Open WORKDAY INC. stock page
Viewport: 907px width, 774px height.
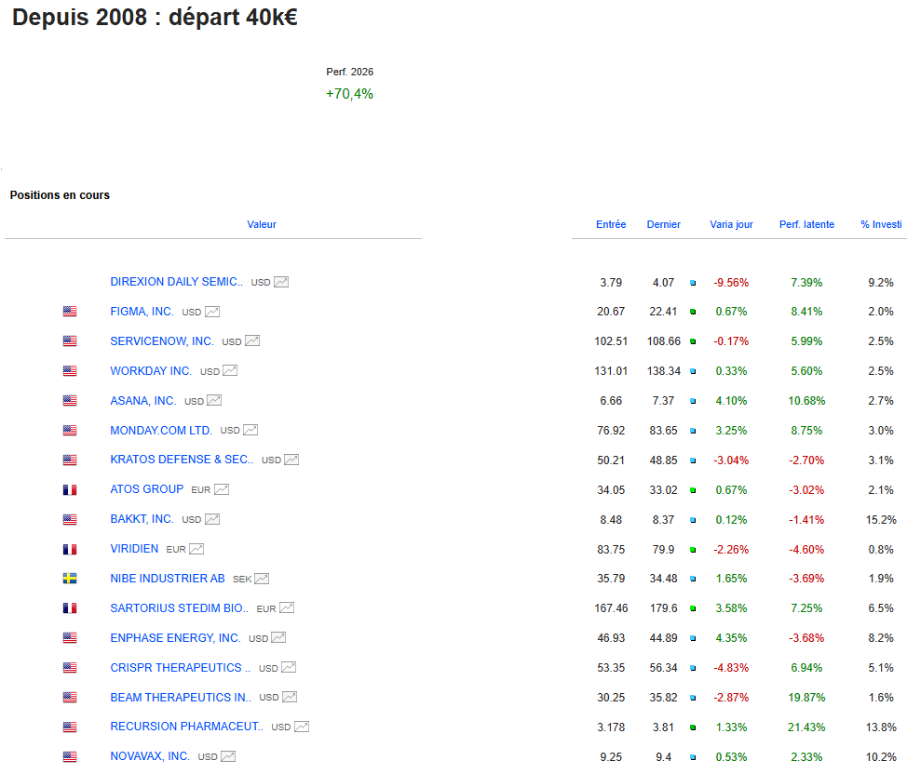tap(151, 370)
